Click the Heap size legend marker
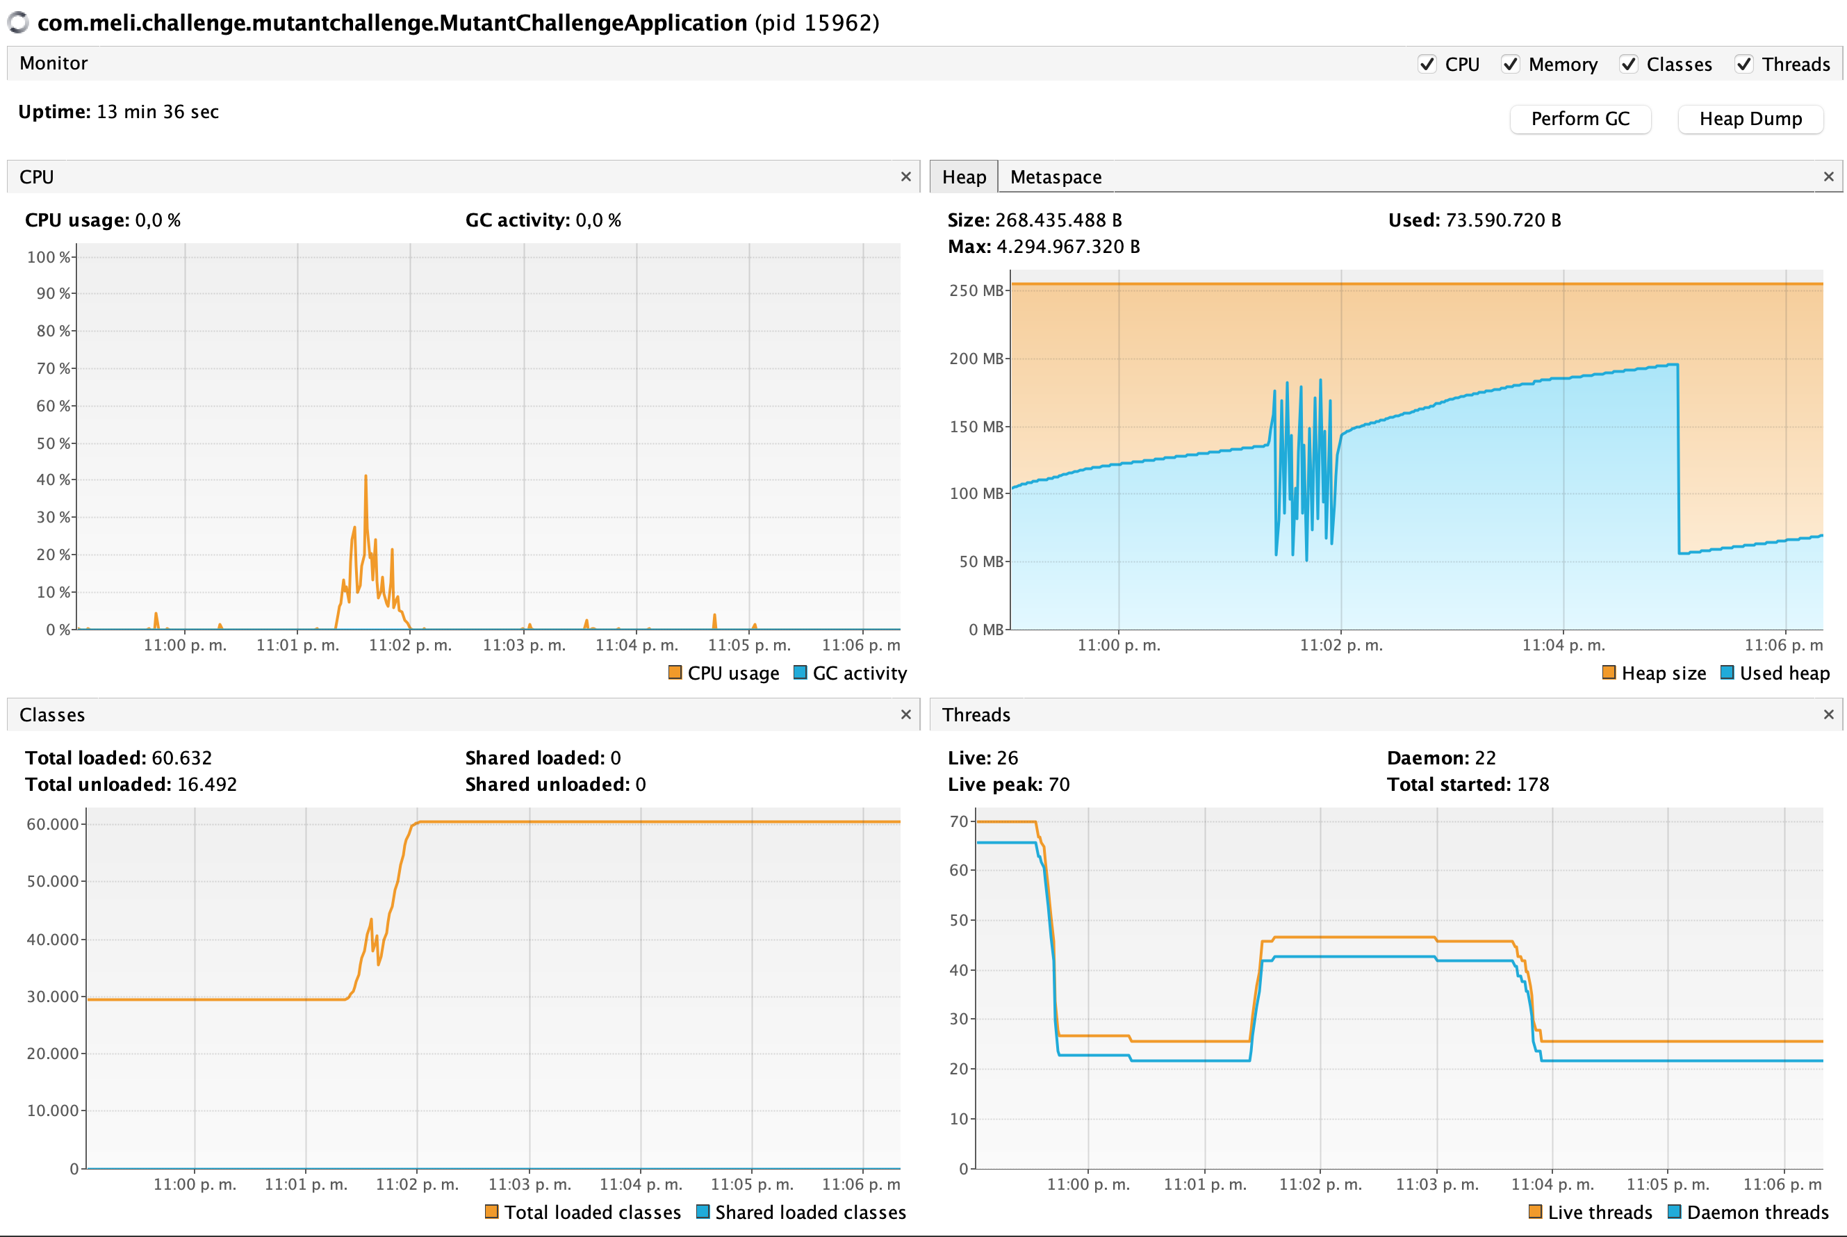Viewport: 1847px width, 1237px height. (1609, 673)
